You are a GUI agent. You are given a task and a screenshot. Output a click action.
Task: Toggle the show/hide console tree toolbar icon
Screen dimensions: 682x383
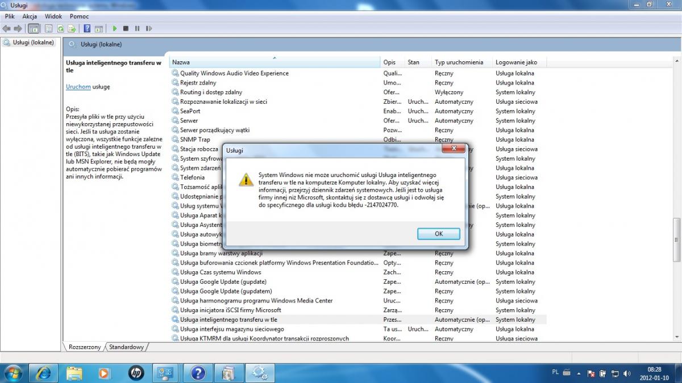click(34, 28)
